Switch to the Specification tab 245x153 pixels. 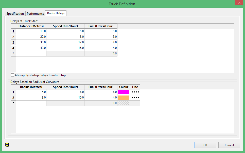tap(15, 14)
